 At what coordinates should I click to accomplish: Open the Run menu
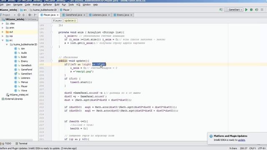tap(64, 5)
